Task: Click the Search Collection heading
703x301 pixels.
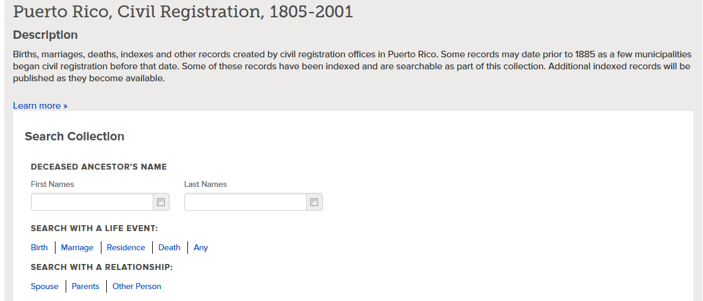Action: click(x=75, y=136)
